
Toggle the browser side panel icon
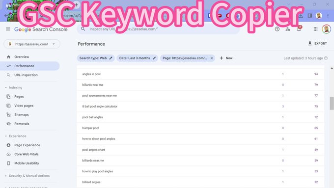310,16
